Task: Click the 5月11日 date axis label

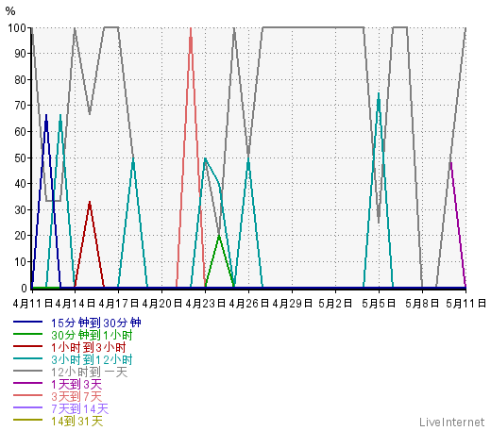Action: 466,304
